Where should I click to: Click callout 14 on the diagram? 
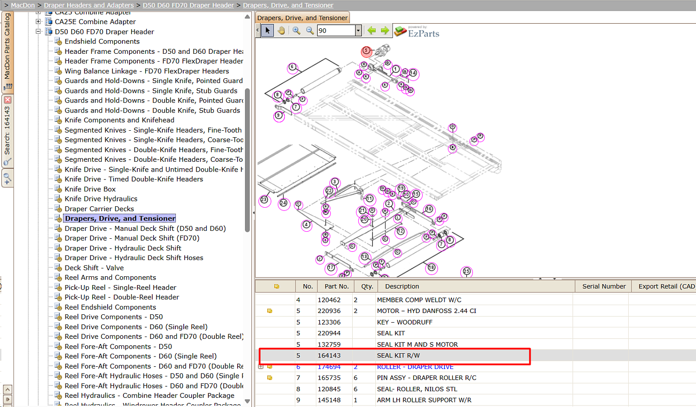[x=413, y=73]
